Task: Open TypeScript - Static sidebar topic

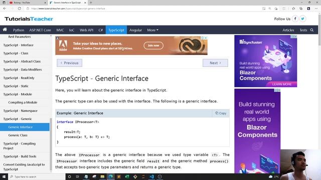Action: (x=16, y=86)
